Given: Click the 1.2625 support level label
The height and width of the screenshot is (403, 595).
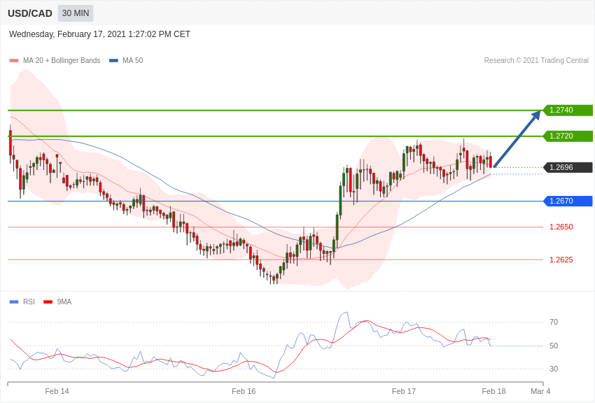Looking at the screenshot, I should 561,260.
